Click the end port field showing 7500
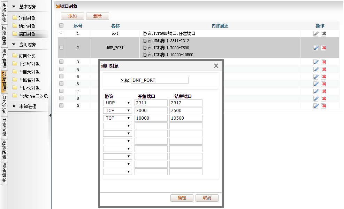The image size is (344, 209). click(x=186, y=111)
